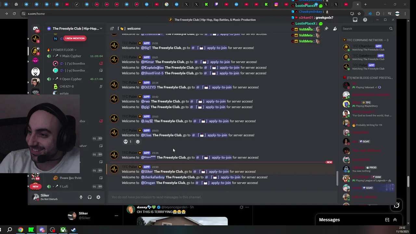
Task: Expand the X Messages drawer
Action: pos(395,220)
